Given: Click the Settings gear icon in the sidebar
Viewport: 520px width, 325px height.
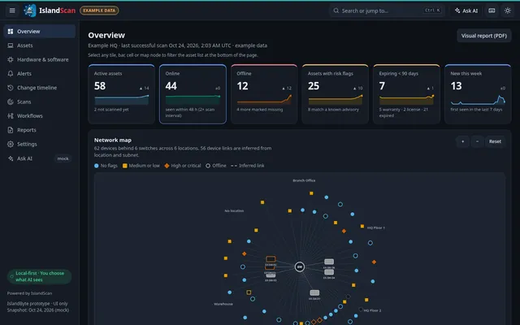Looking at the screenshot, I should 11,145.
